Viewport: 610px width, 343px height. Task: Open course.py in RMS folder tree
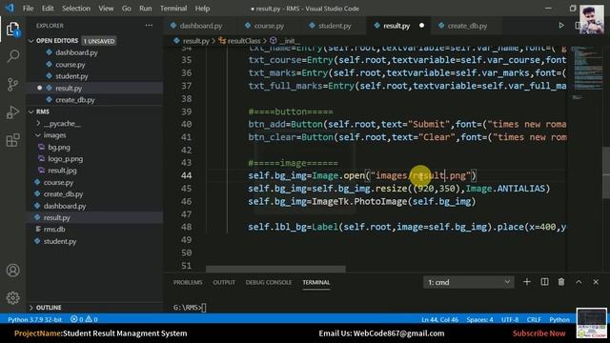58,182
